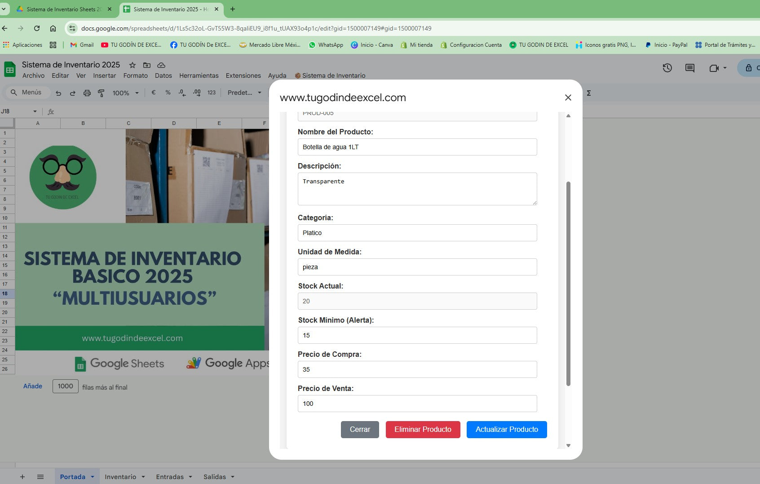Click the Redo arrow in Sheets toolbar
This screenshot has width=760, height=484.
click(x=72, y=93)
